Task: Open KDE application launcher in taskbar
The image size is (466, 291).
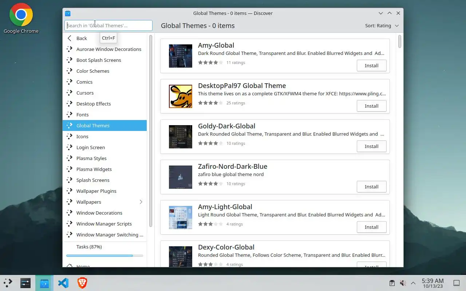Action: coord(8,283)
